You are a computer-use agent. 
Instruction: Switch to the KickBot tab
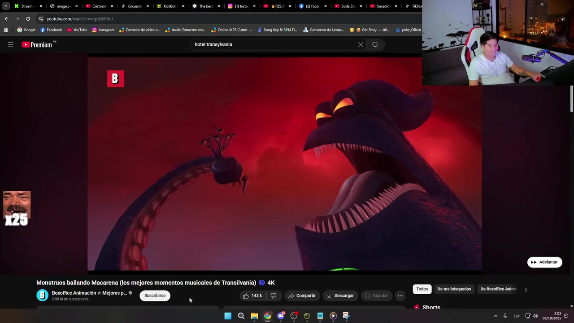[171, 6]
